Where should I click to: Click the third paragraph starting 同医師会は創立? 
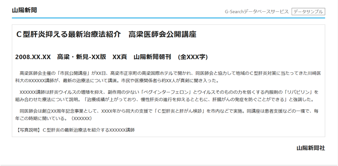(x=167, y=115)
